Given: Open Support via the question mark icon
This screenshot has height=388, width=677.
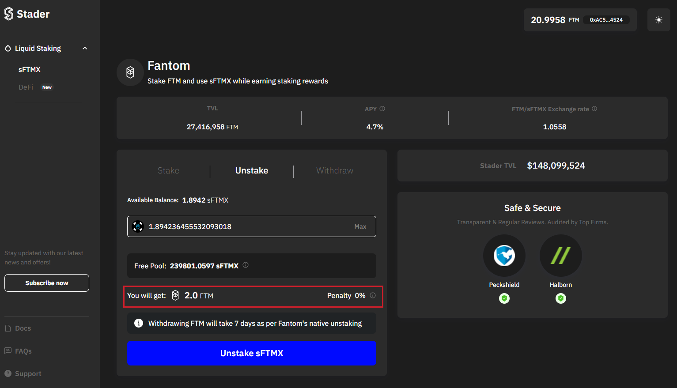Looking at the screenshot, I should click(8, 373).
